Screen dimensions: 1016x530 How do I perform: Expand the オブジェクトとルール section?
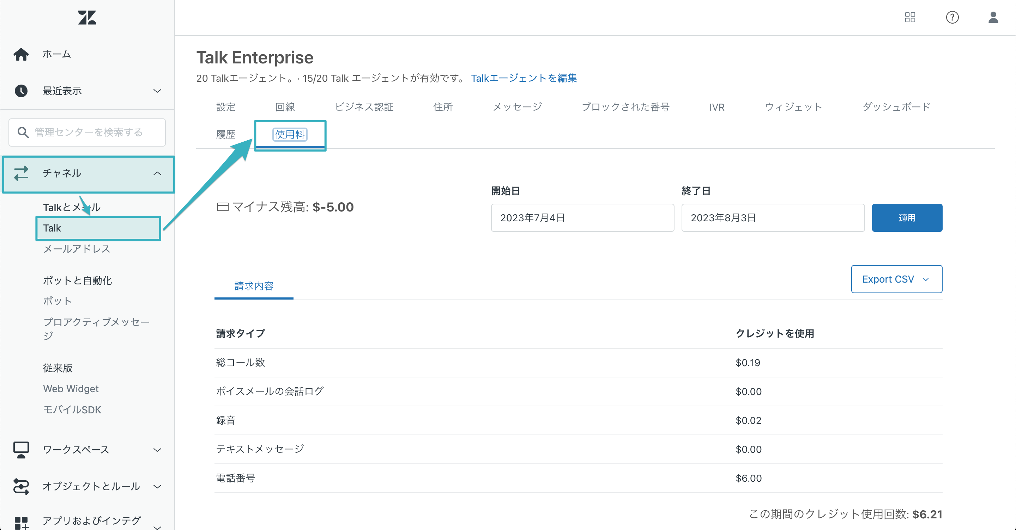coord(157,487)
